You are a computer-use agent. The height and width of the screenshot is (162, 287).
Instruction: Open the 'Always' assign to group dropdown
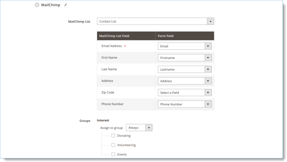[x=139, y=128]
